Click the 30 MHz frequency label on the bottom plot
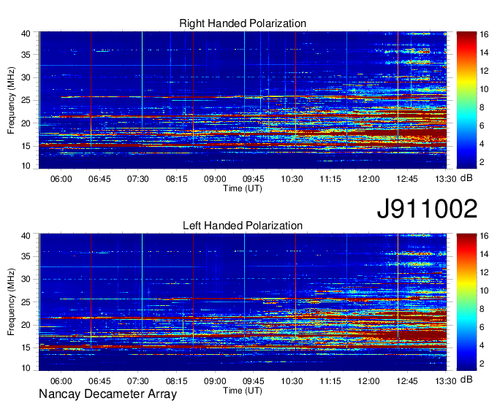 coord(26,279)
